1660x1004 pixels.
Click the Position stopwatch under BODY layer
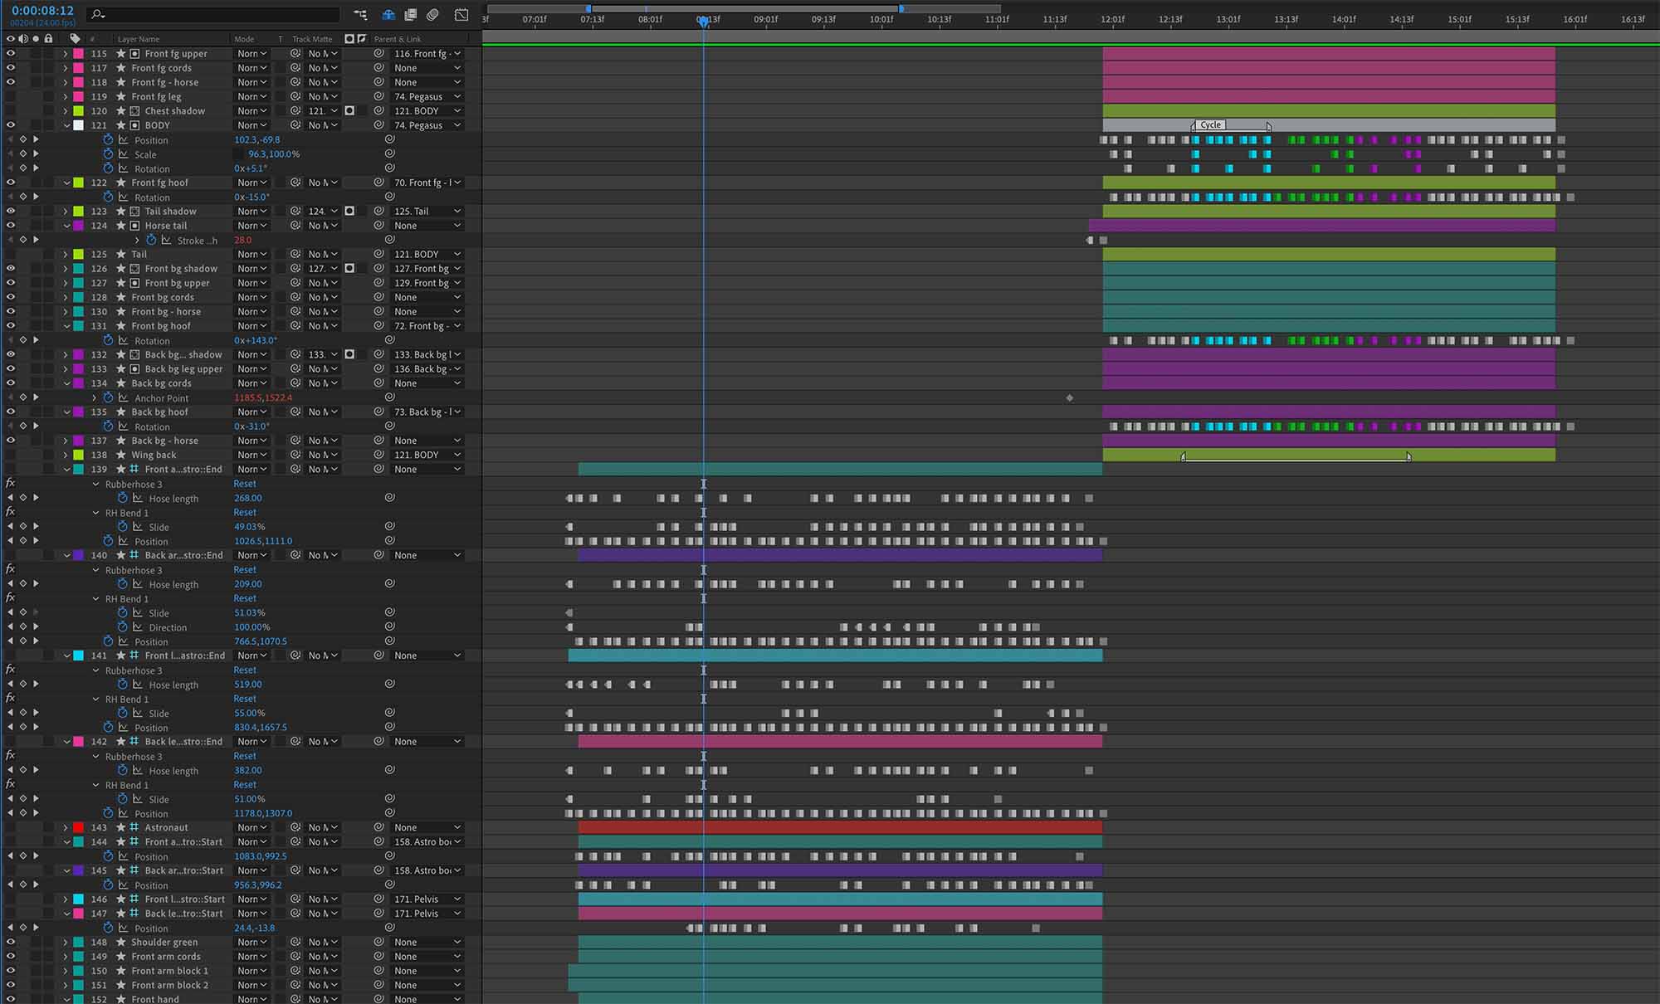coord(108,139)
